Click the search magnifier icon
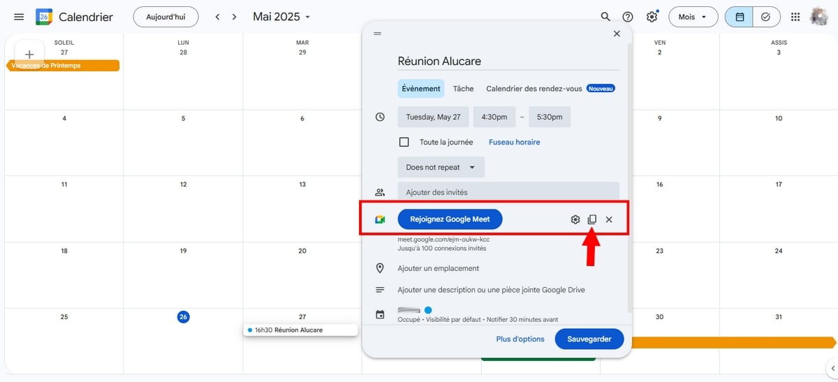 (605, 17)
